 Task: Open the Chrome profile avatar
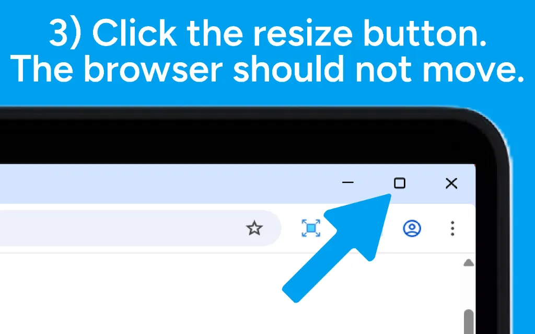coord(412,228)
